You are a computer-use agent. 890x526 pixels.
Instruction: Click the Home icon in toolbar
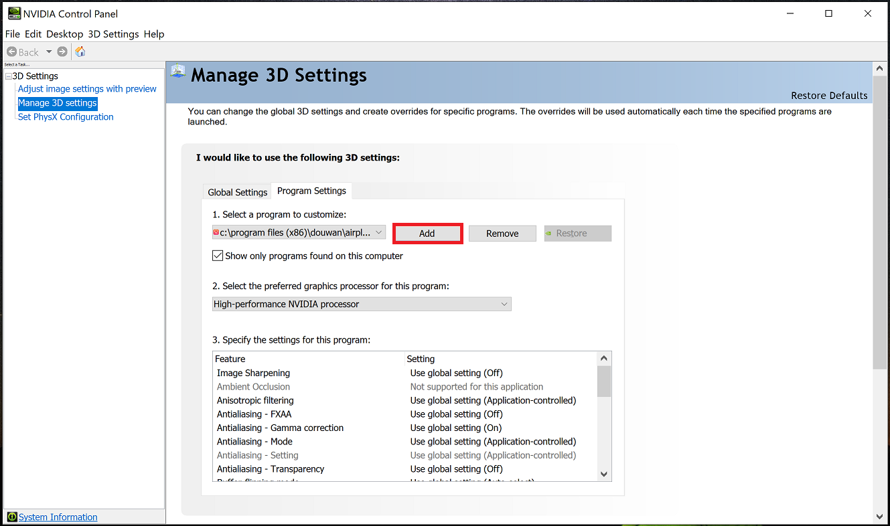[x=80, y=52]
